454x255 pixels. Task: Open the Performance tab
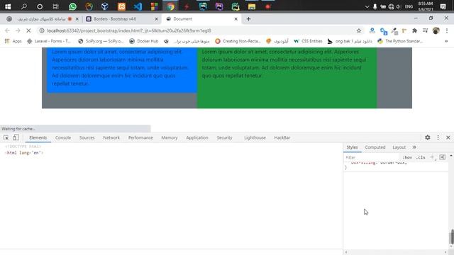pyautogui.click(x=140, y=137)
